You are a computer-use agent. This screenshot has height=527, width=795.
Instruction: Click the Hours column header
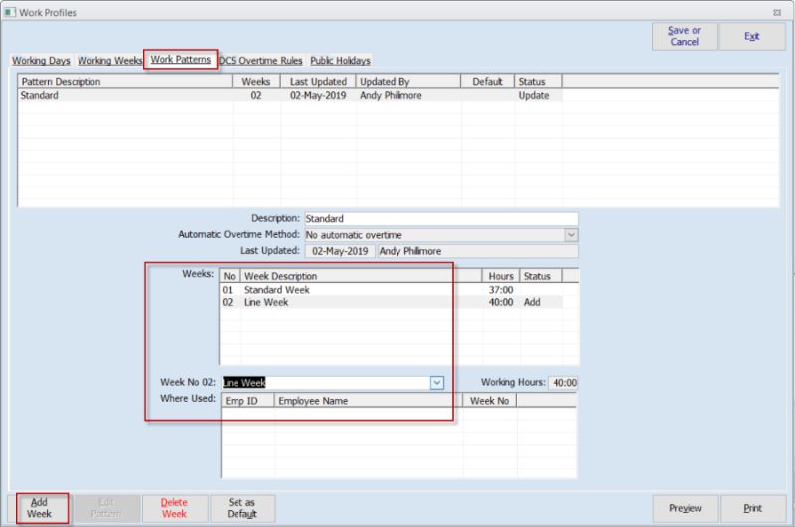(x=501, y=276)
